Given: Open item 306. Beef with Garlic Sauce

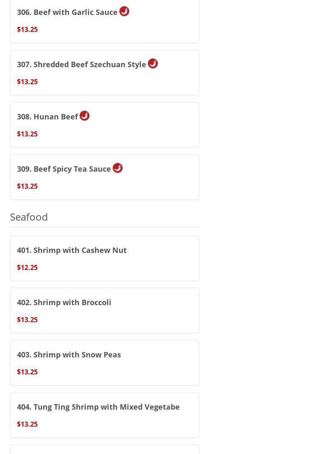Looking at the screenshot, I should (67, 12).
